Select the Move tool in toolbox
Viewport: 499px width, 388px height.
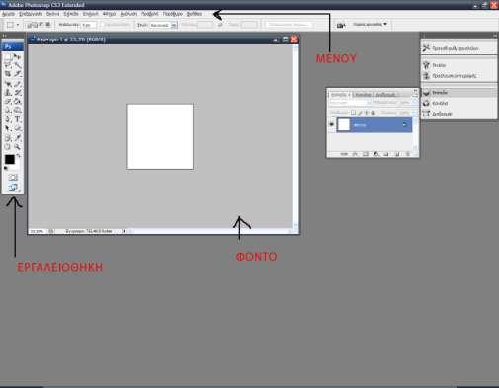coord(18,56)
